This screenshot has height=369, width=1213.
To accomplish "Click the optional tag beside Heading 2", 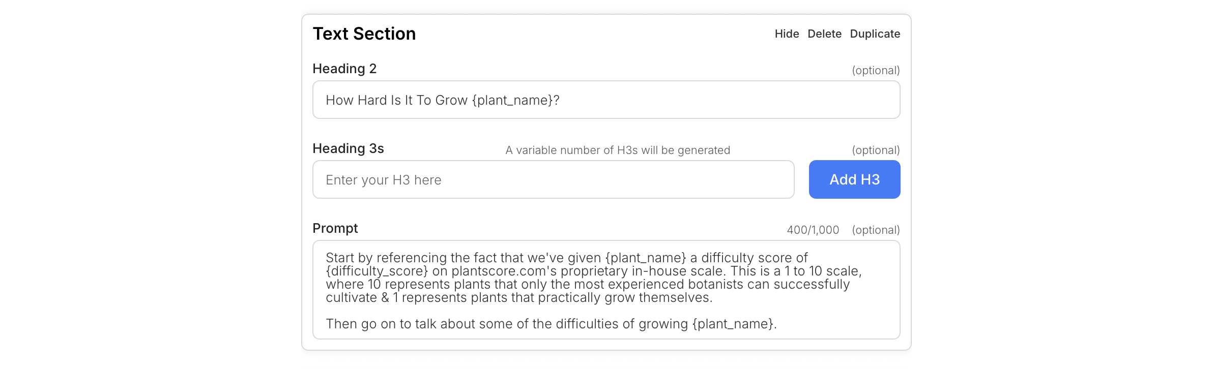I will [x=876, y=70].
